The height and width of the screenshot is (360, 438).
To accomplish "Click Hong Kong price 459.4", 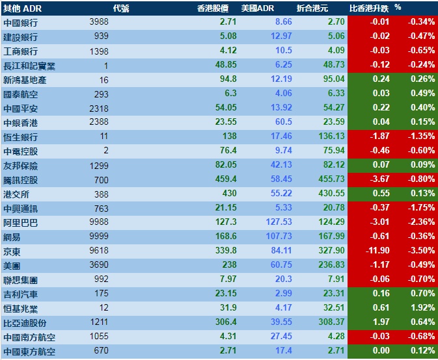I will pos(226,179).
